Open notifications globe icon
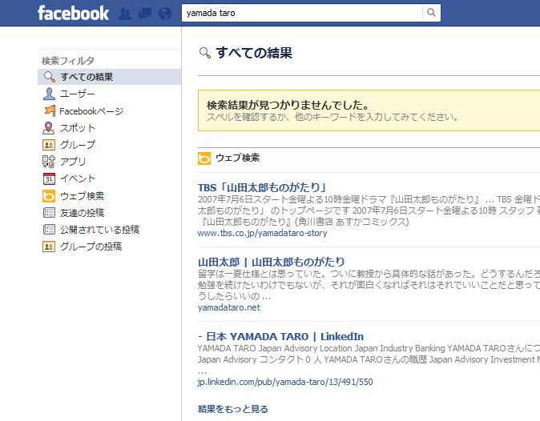540x421 pixels. [165, 14]
